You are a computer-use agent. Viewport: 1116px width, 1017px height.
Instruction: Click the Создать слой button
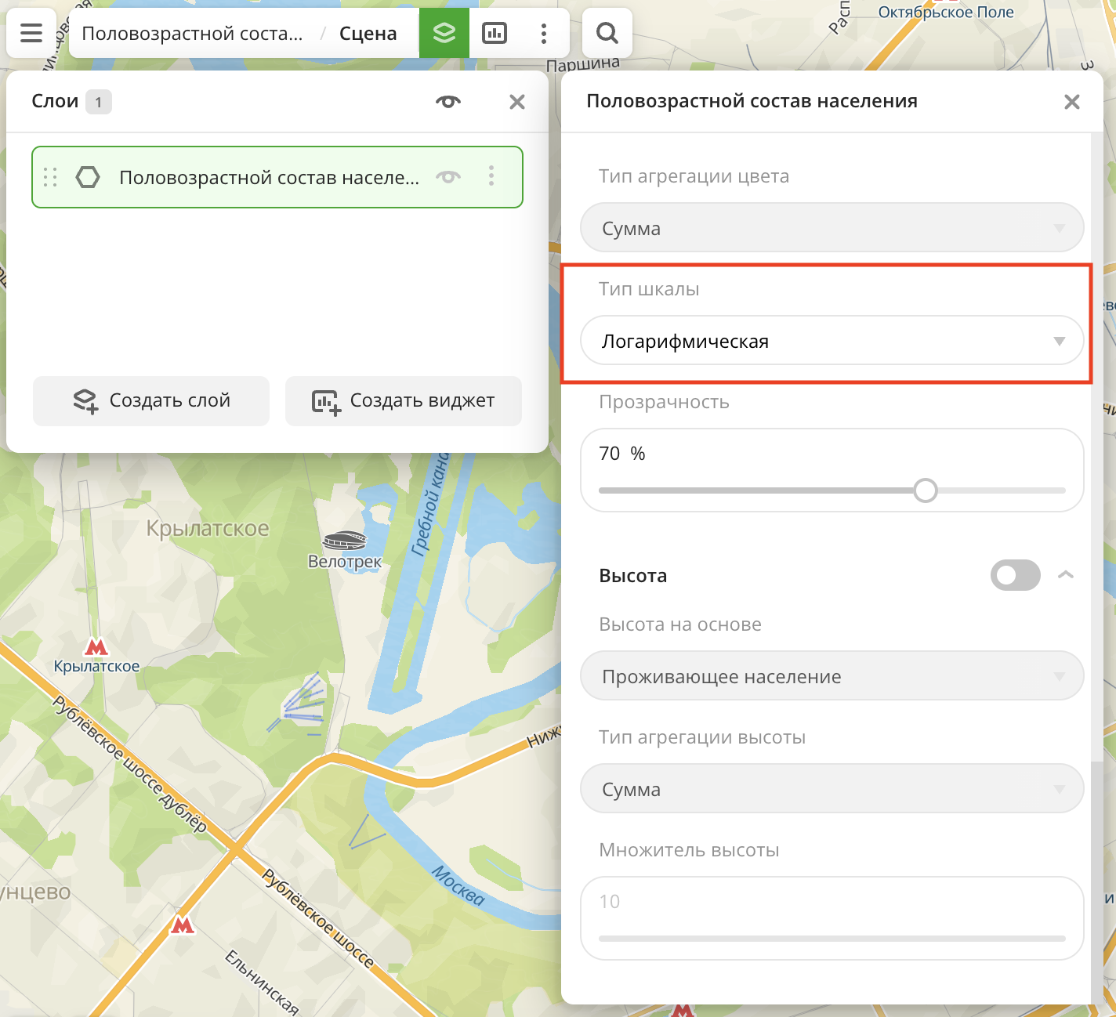[151, 400]
